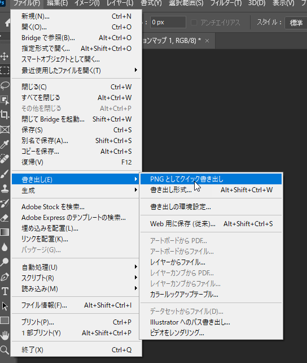Image resolution: width=307 pixels, height=363 pixels.
Task: Select the Move tool
Action: tap(5, 56)
